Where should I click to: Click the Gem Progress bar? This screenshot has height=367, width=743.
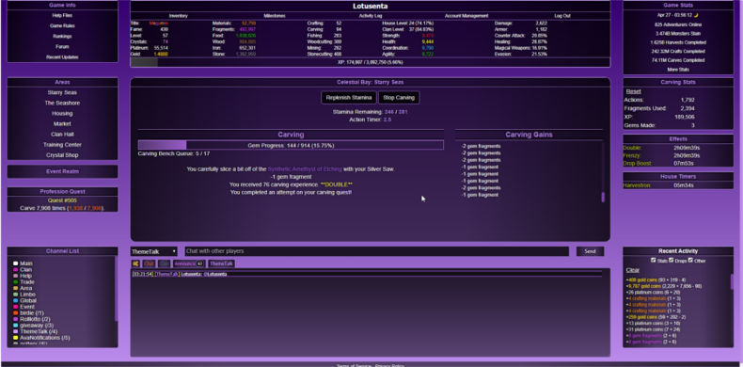[291, 145]
